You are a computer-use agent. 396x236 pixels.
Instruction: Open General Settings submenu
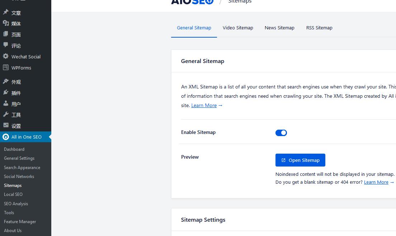pyautogui.click(x=19, y=158)
